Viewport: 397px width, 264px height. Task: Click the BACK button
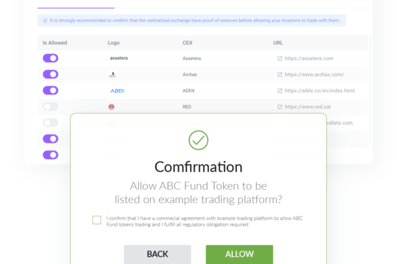157,254
